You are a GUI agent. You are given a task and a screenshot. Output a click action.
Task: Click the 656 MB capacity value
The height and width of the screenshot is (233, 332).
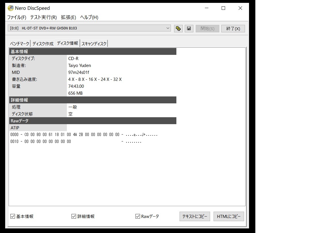click(76, 93)
